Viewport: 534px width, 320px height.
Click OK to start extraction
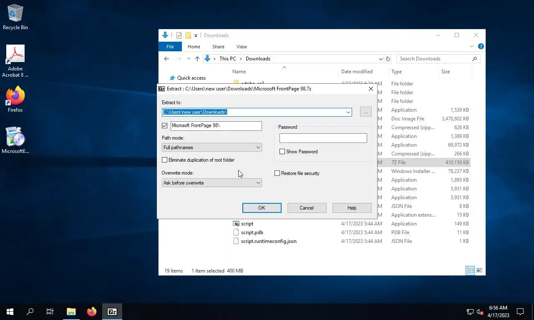tap(262, 208)
